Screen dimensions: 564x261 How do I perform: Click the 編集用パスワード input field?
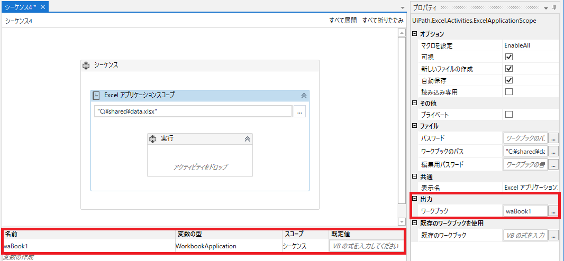tap(525, 165)
